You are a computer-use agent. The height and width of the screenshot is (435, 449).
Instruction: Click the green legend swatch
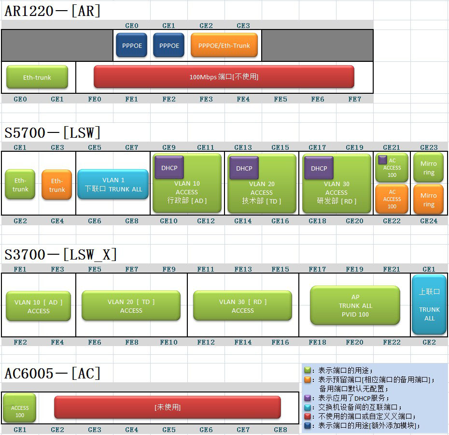[x=308, y=370]
